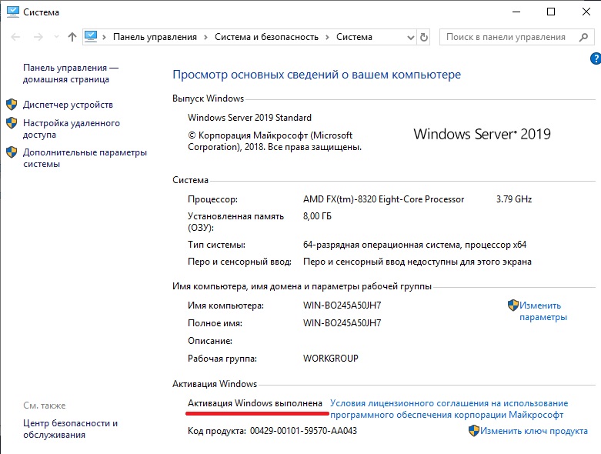Click the "Поиск в панели управления" search field
Image resolution: width=601 pixels, height=454 pixels.
[x=506, y=37]
